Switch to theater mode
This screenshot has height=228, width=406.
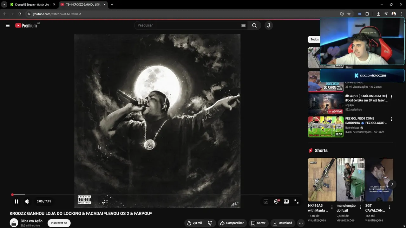(x=286, y=201)
